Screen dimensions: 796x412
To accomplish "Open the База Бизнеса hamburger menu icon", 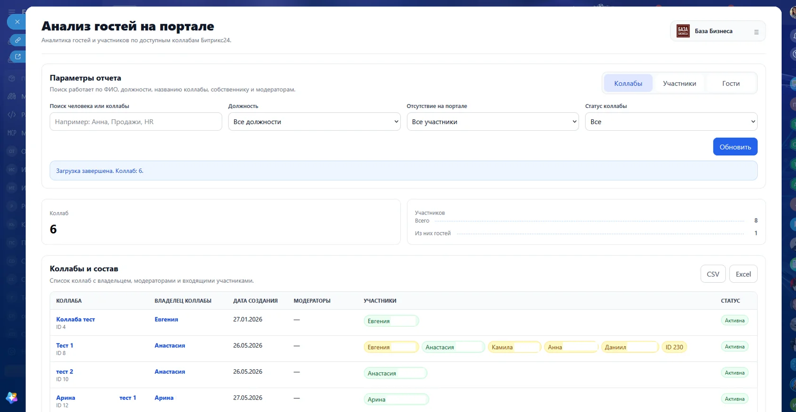I will [x=756, y=32].
